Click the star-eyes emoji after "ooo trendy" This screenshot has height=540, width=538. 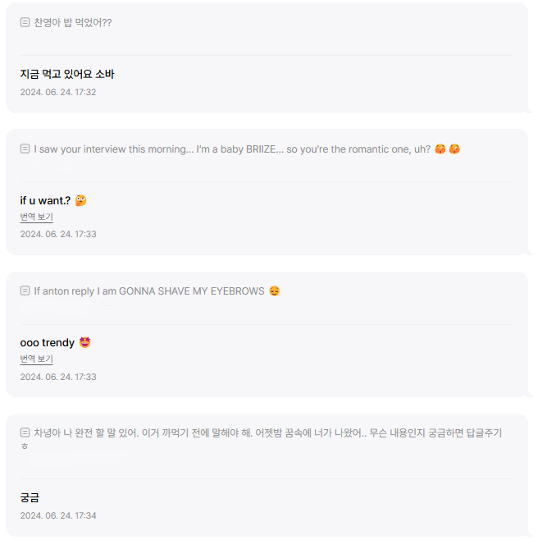point(84,342)
